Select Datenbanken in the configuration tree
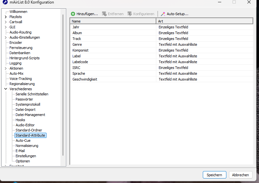This screenshot has width=259, height=183. click(20, 53)
